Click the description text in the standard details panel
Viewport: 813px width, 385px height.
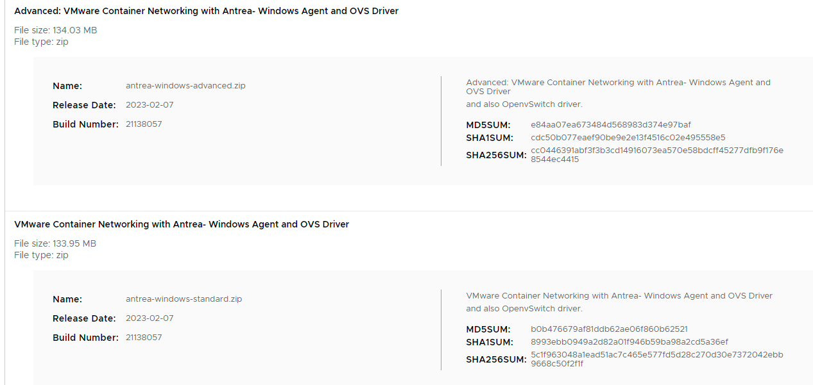(619, 296)
